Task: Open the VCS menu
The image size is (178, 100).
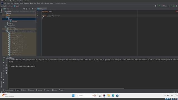Action: pyautogui.click(x=42, y=3)
